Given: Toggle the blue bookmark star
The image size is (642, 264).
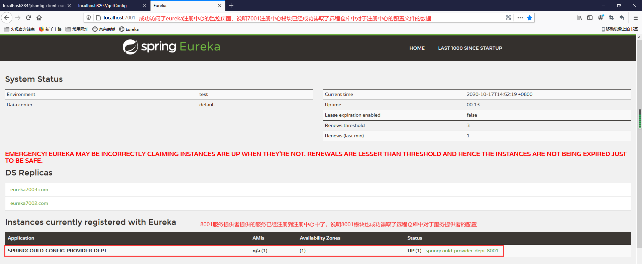Looking at the screenshot, I should 530,18.
